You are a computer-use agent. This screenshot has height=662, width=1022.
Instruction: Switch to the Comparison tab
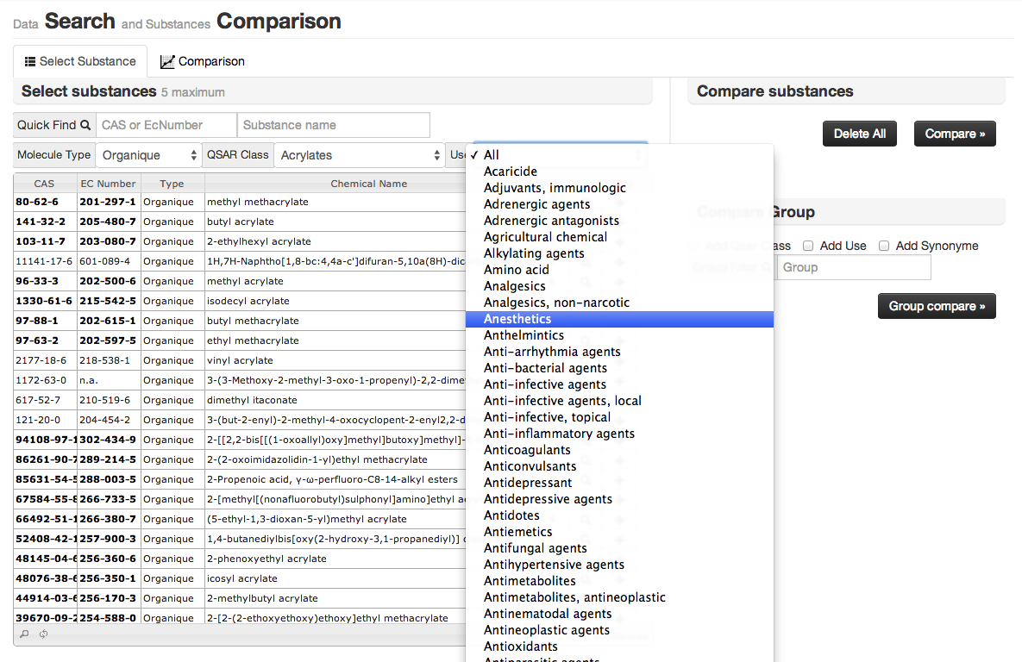click(x=203, y=61)
